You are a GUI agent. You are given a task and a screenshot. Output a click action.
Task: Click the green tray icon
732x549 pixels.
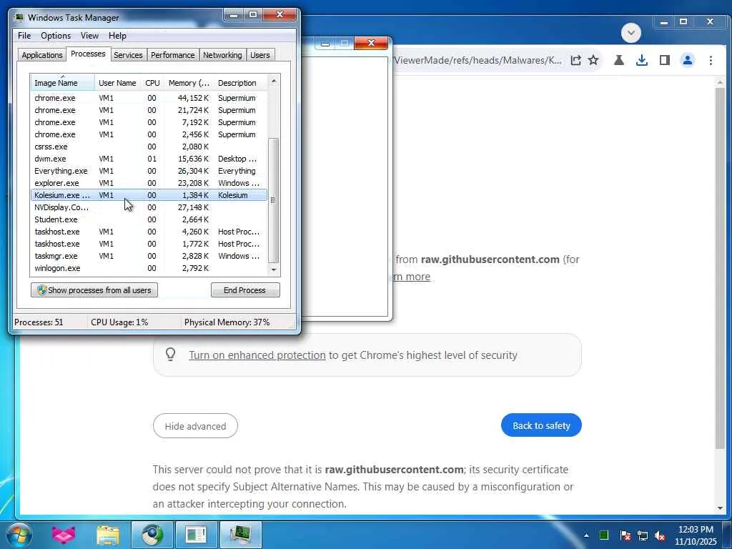point(604,535)
